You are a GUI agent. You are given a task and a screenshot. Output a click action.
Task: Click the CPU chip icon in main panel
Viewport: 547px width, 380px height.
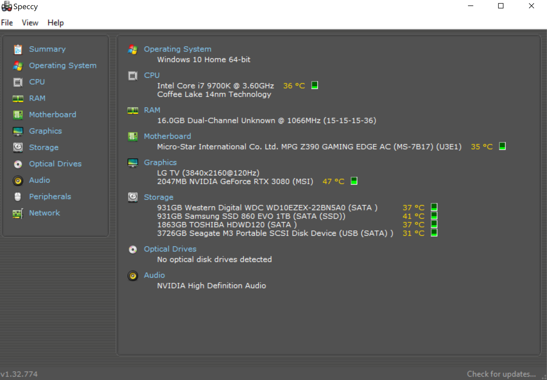(133, 76)
